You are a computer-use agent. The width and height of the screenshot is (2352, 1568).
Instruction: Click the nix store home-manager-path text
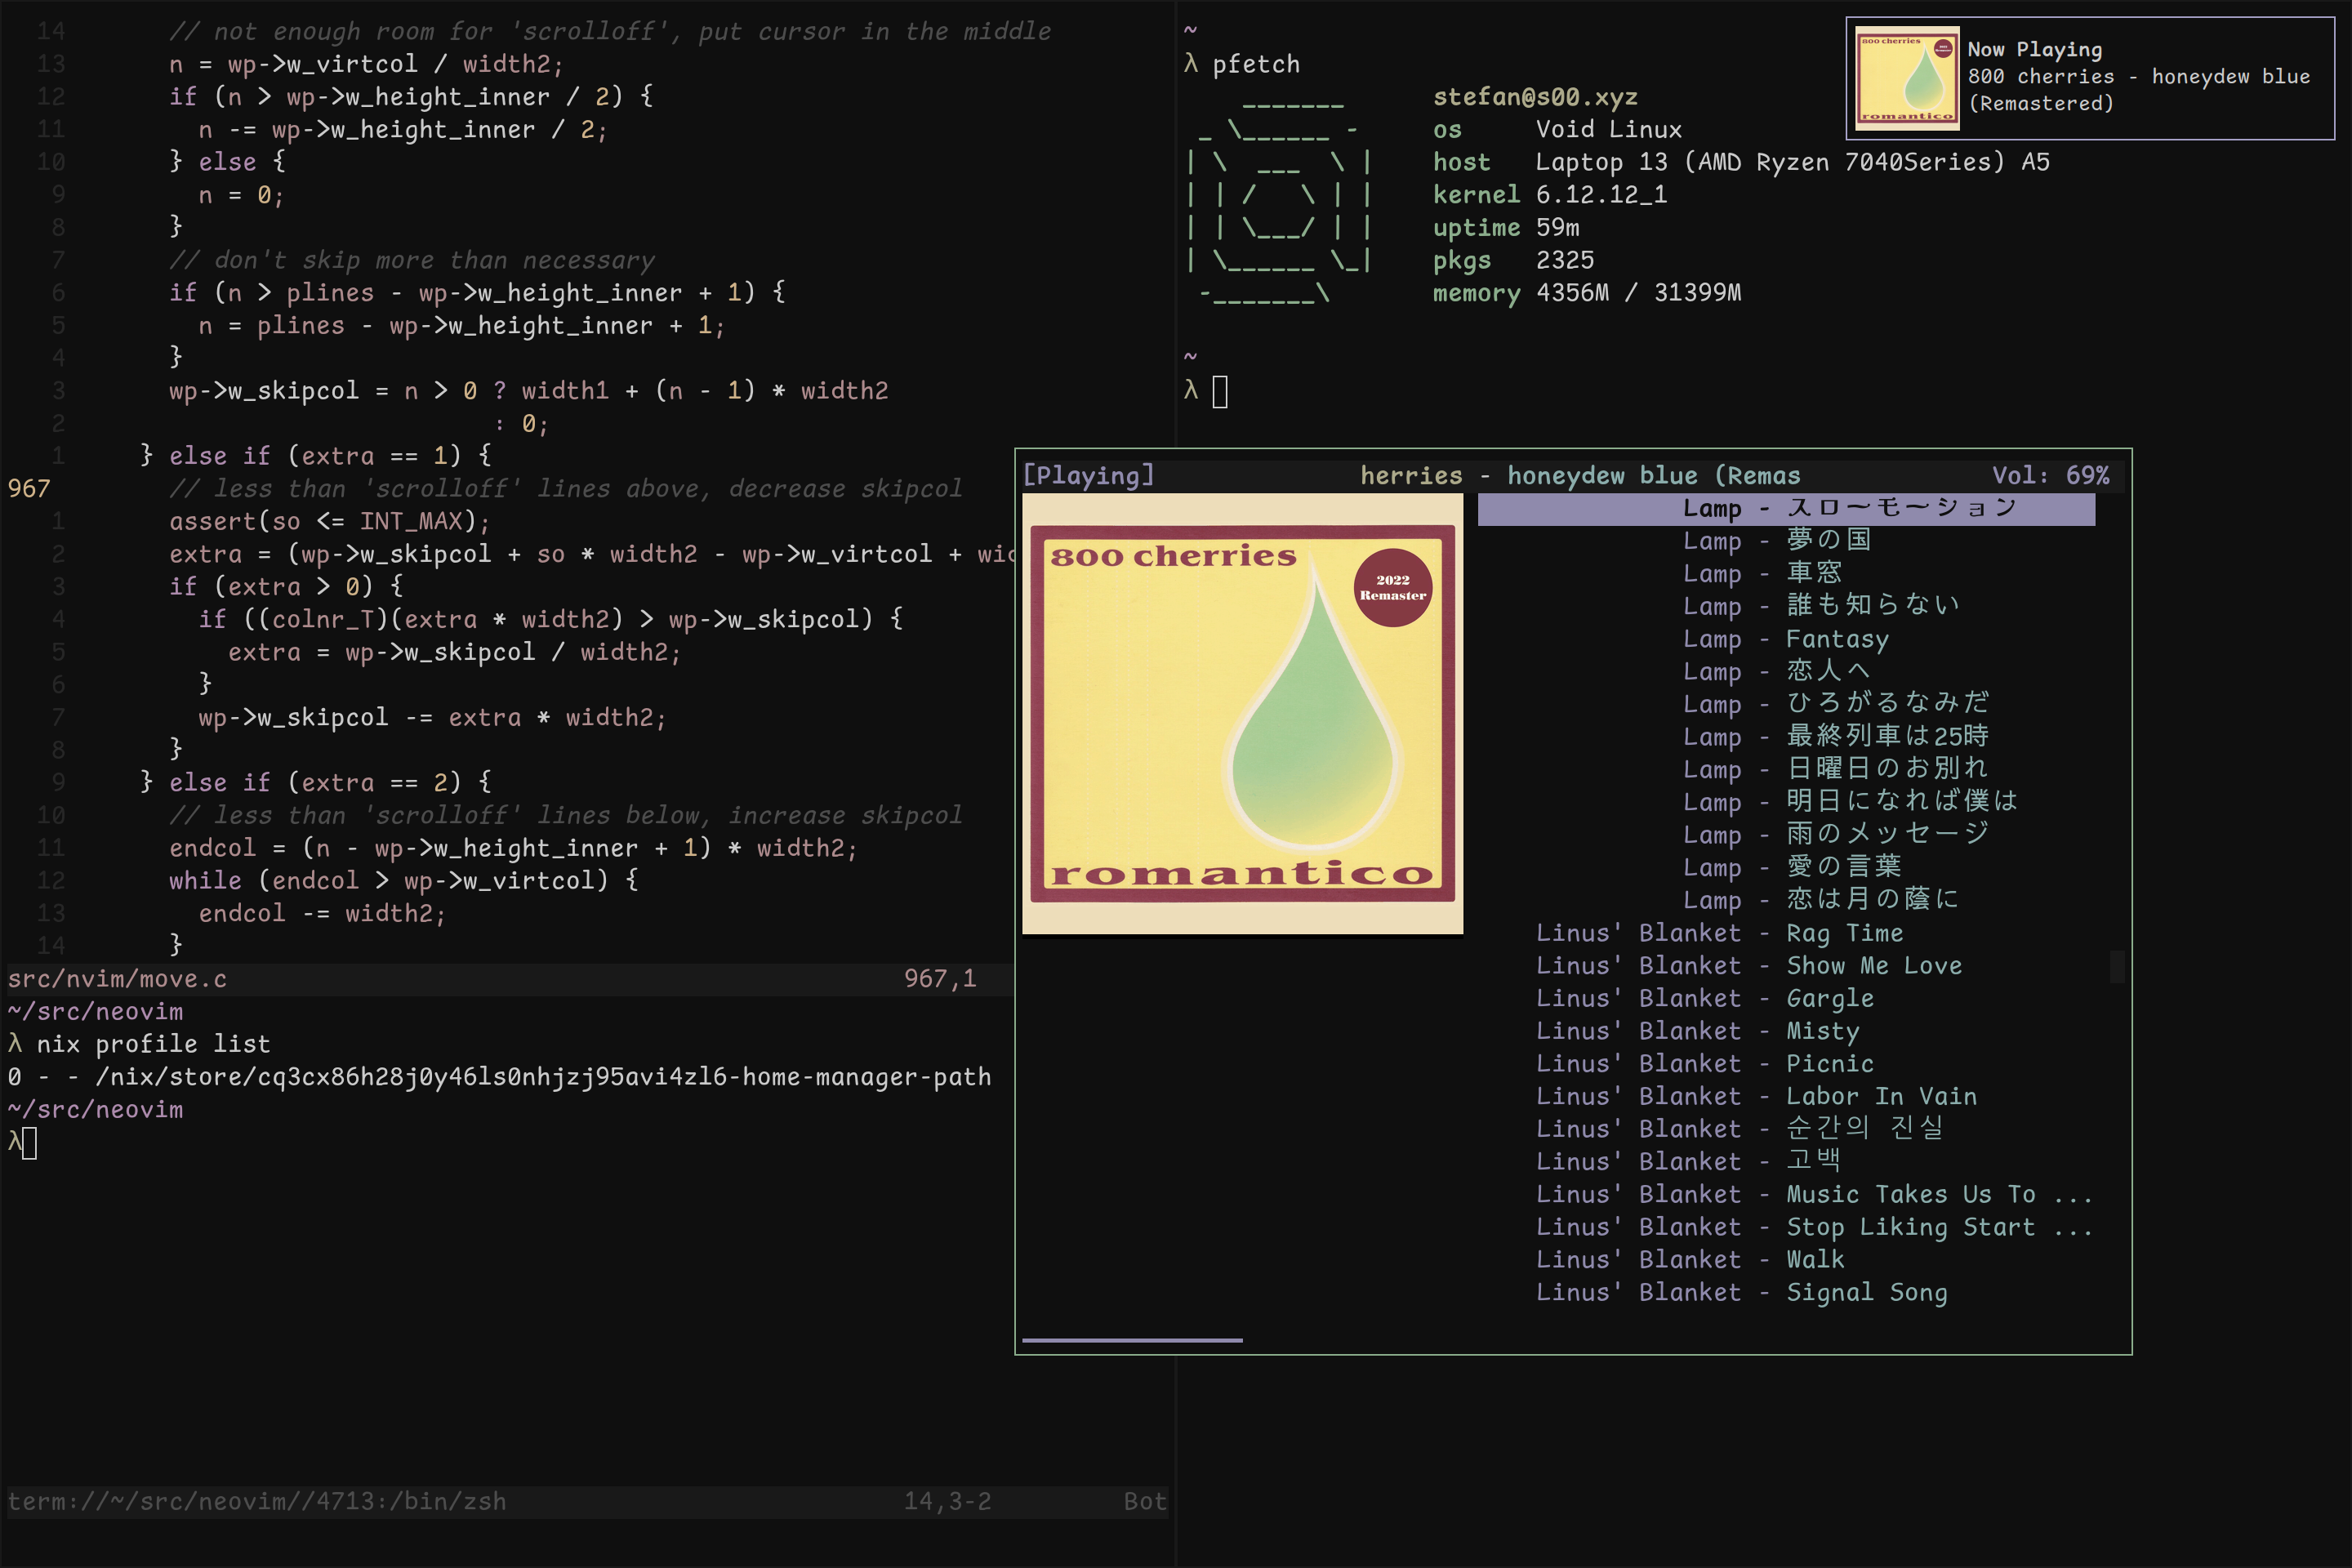pyautogui.click(x=543, y=1077)
